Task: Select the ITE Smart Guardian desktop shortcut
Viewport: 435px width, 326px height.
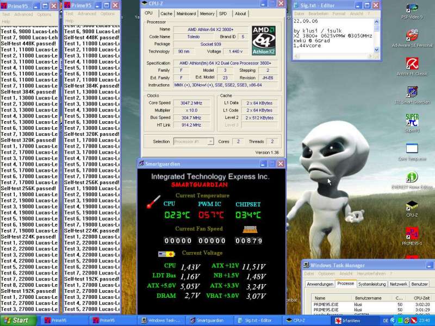Action: (412, 95)
